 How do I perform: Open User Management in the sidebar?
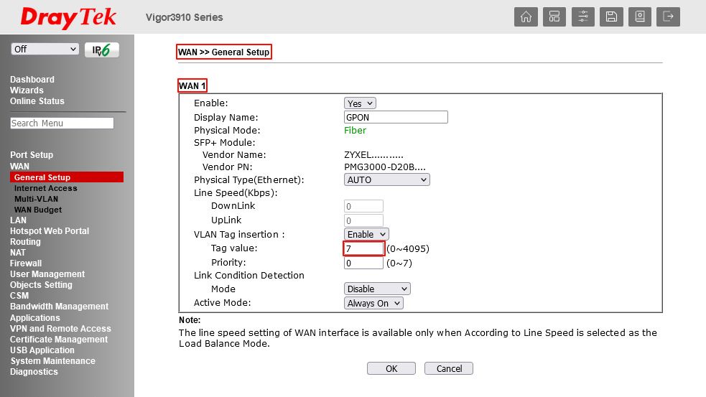(47, 274)
